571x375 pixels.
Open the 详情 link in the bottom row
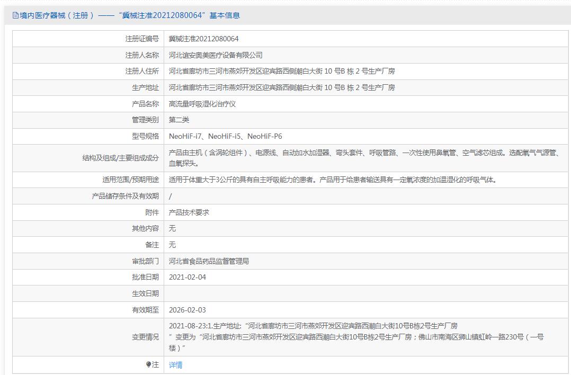[175, 365]
